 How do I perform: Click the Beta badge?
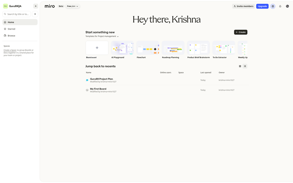[61, 6]
